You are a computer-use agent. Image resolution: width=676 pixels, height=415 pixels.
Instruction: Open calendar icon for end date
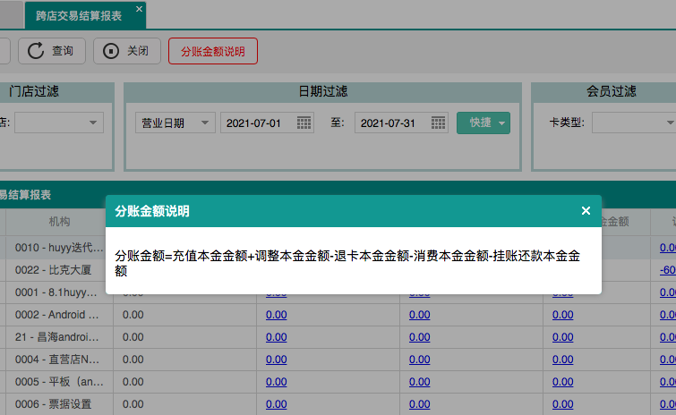(x=438, y=123)
